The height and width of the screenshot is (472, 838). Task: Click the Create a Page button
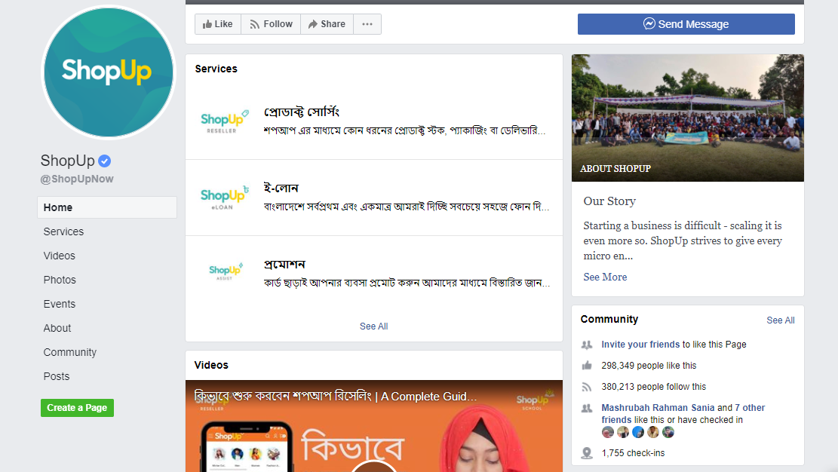coord(77,407)
